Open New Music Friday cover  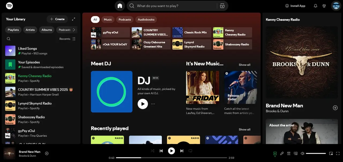[203, 87]
